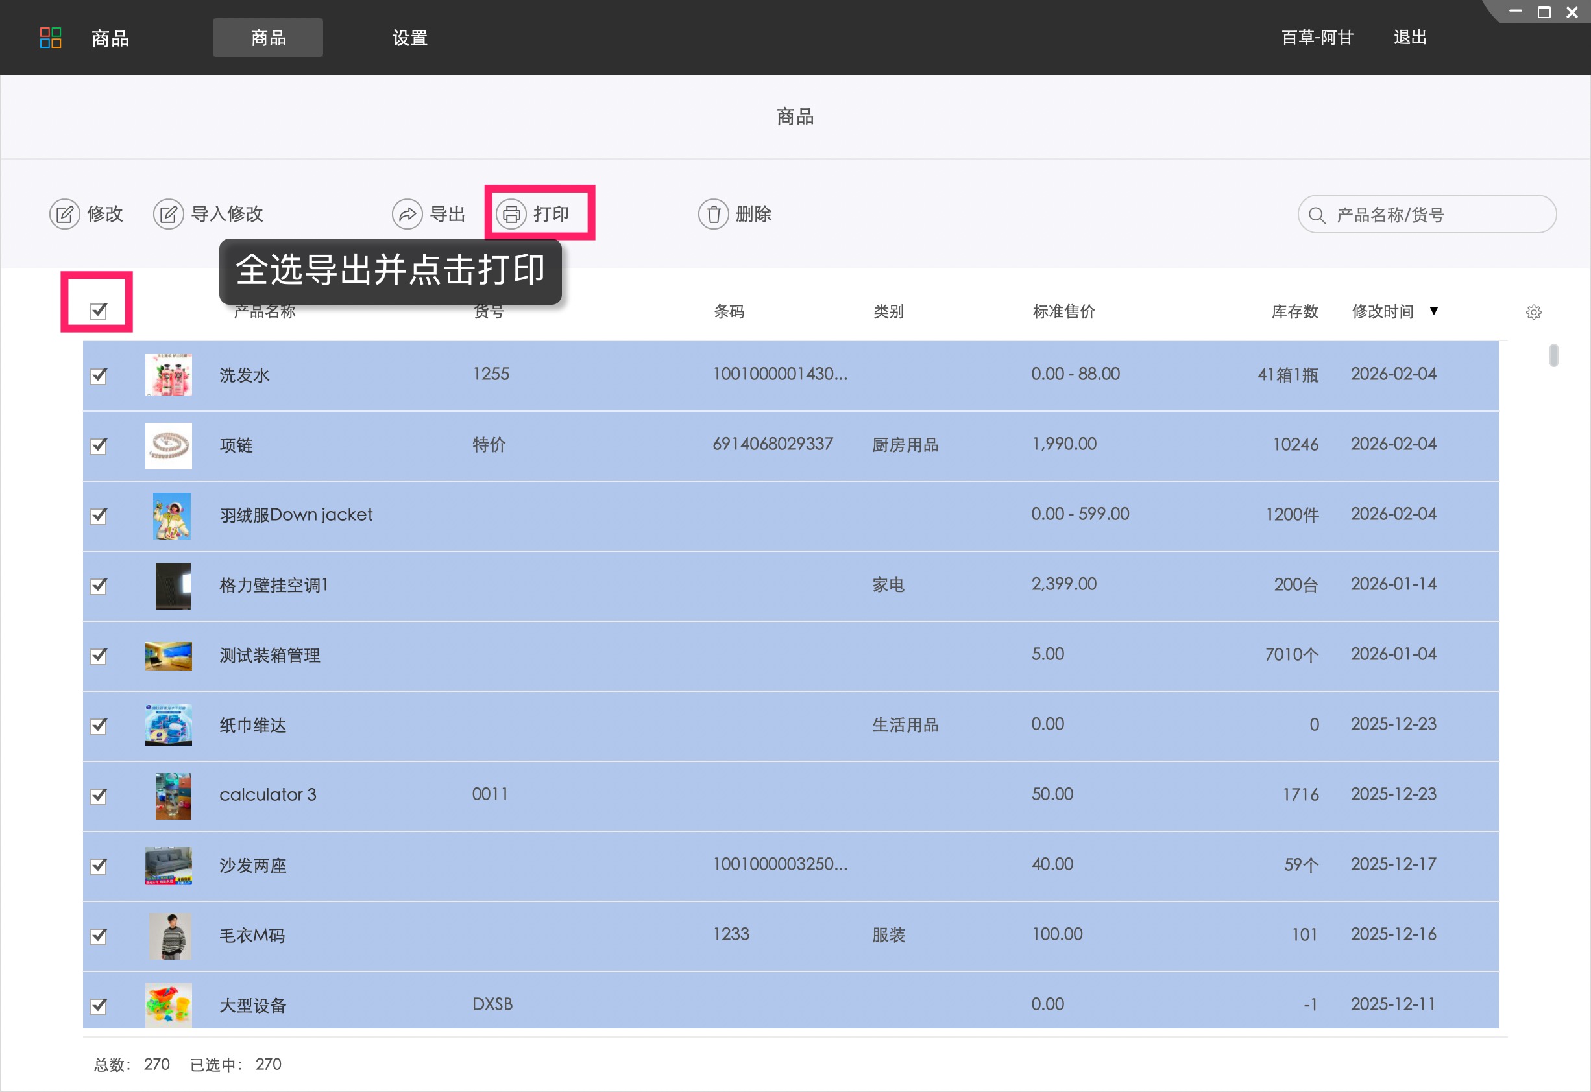Click the 删除 trash can icon
The width and height of the screenshot is (1591, 1092).
pyautogui.click(x=713, y=215)
